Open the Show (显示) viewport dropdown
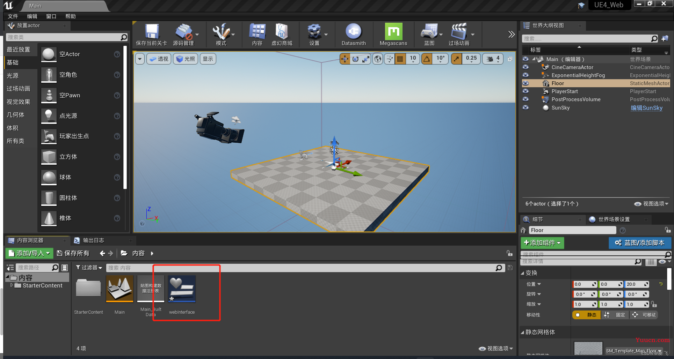The height and width of the screenshot is (359, 674). 208,59
